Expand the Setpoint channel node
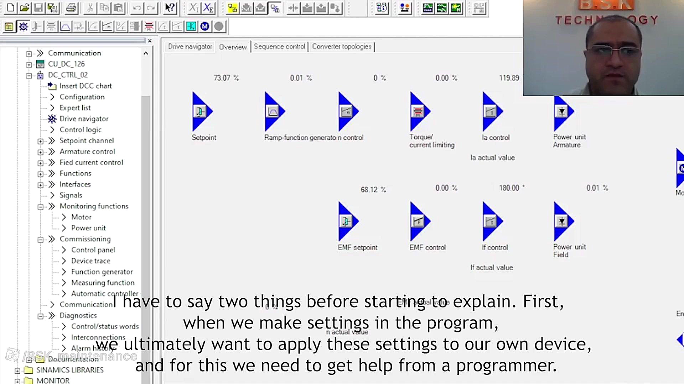 (40, 141)
